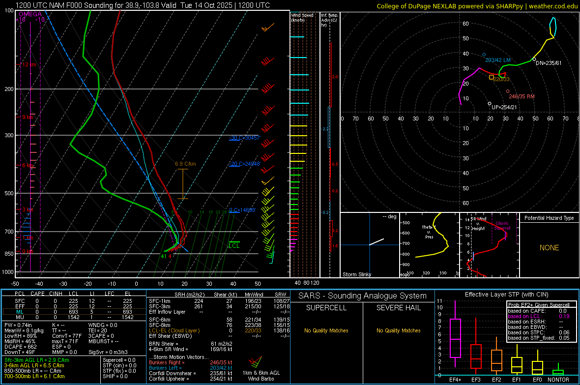Select the Corfidi downshear DN marker circle
Screen dimensions: 580x385
point(534,59)
